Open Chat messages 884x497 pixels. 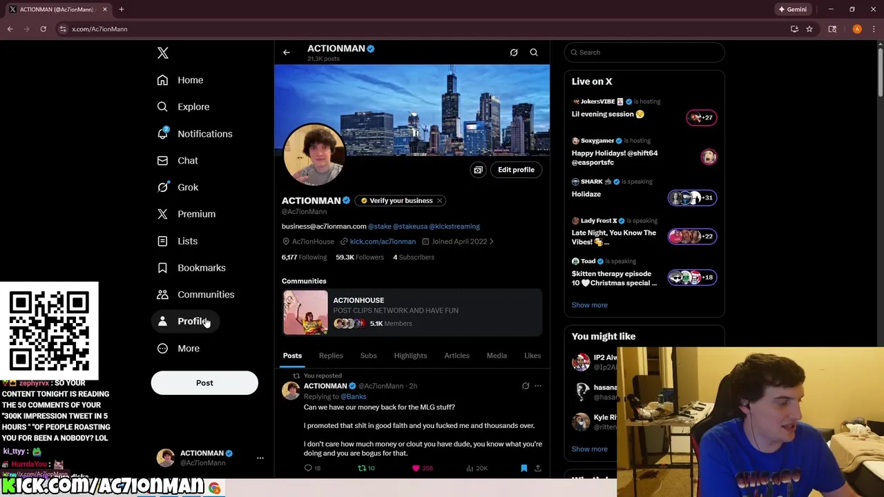177,160
